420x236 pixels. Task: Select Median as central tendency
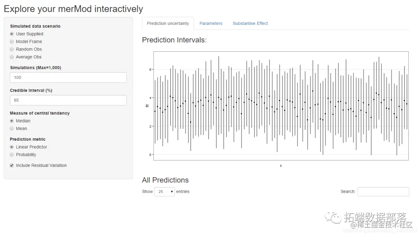[12, 121]
